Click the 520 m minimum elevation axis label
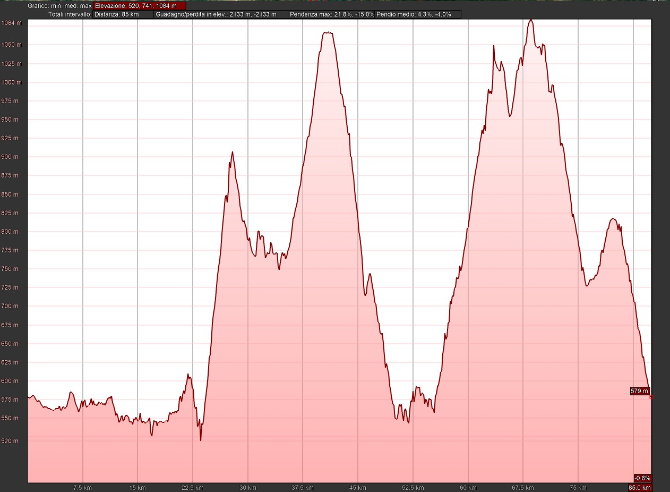The height and width of the screenshot is (492, 670). 13,441
